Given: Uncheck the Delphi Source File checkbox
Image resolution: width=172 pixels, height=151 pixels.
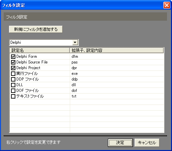Looking at the screenshot, I should pos(13,62).
